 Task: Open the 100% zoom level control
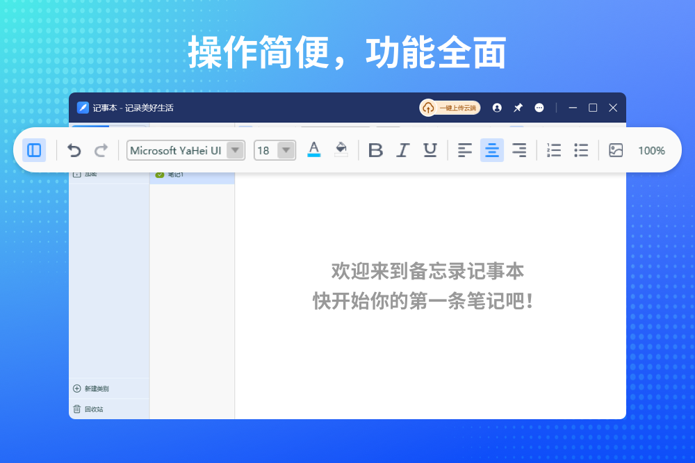(x=651, y=150)
